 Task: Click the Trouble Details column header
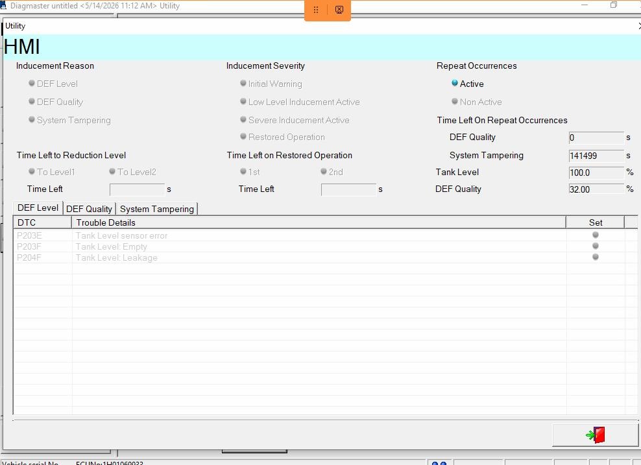coord(319,222)
